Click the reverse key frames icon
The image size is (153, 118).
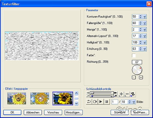133,94
